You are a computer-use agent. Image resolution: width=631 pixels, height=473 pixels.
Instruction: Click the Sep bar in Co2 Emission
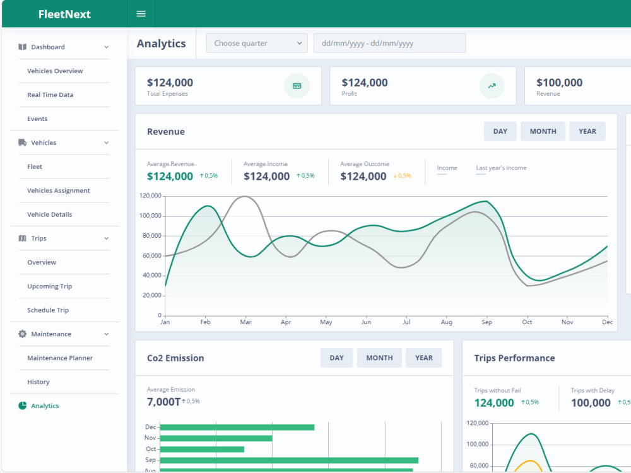coord(289,460)
